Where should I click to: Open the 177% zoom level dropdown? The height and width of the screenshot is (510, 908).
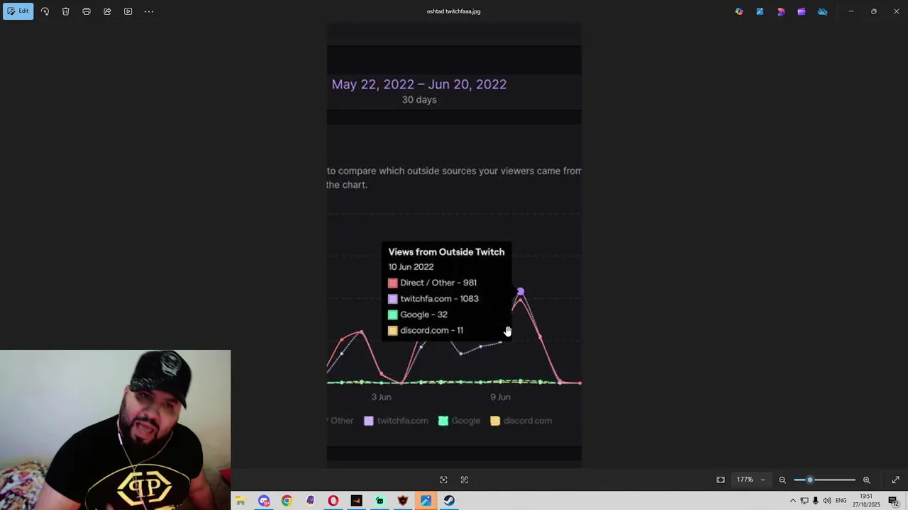click(x=751, y=480)
